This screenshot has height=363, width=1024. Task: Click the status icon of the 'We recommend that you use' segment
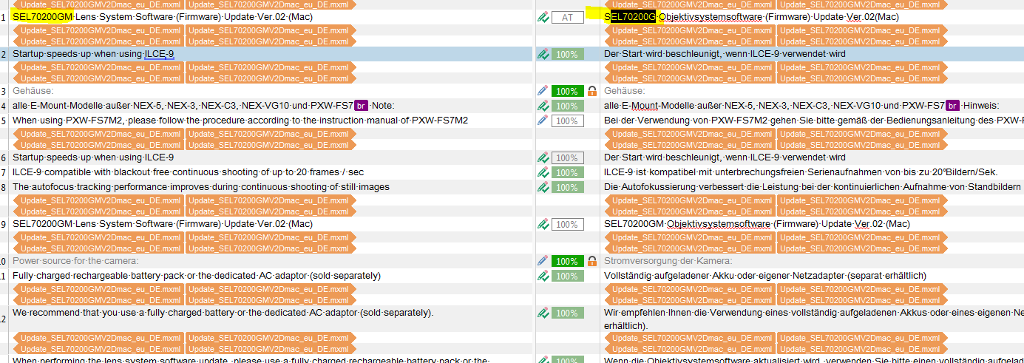pos(543,313)
